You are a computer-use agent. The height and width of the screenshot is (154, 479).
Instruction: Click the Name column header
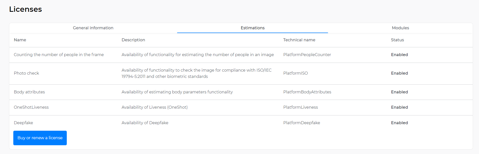point(20,40)
